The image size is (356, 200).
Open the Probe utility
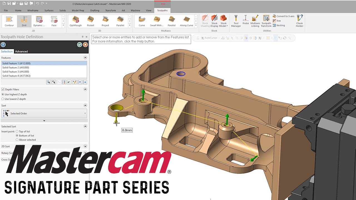point(246,20)
